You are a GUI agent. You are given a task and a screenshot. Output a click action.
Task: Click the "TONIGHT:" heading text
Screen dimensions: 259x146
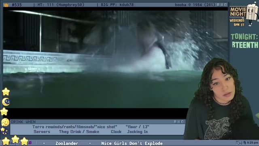click(244, 37)
